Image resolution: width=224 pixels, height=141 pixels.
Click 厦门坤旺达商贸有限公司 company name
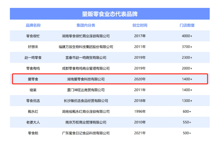point(86,90)
